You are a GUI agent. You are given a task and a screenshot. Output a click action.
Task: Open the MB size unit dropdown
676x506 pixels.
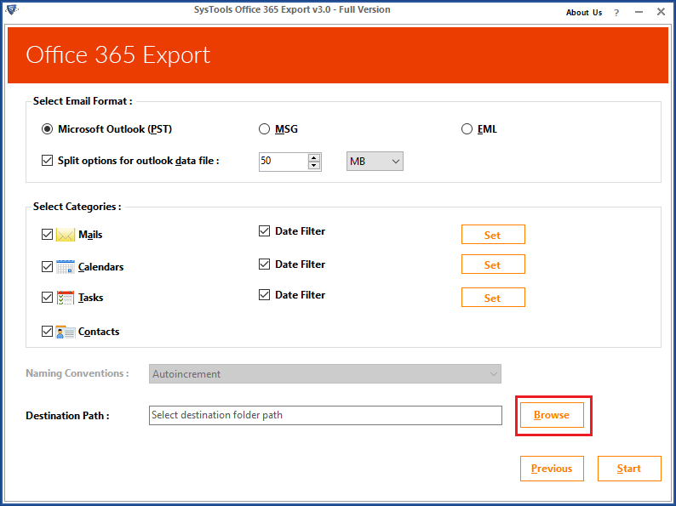[375, 162]
